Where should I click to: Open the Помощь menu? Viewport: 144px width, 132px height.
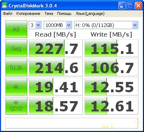point(64,13)
